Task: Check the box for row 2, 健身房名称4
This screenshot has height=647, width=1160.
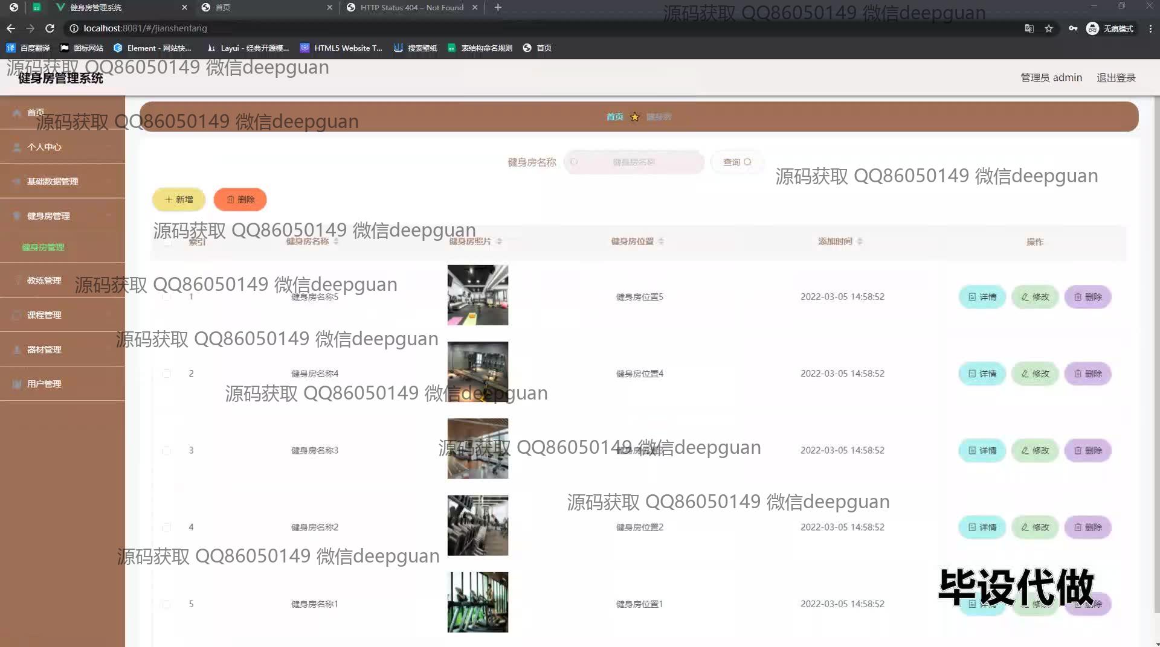Action: tap(166, 374)
